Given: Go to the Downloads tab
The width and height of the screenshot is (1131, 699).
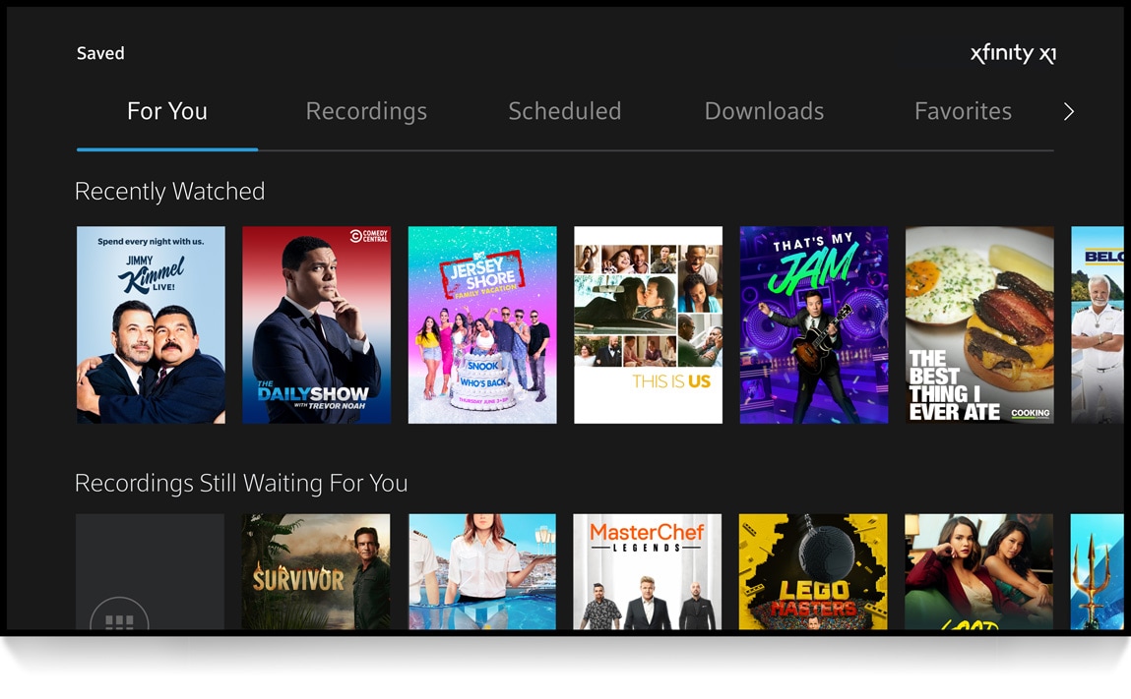Looking at the screenshot, I should pyautogui.click(x=764, y=111).
